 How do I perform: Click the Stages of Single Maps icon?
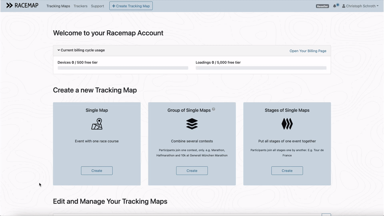287,124
